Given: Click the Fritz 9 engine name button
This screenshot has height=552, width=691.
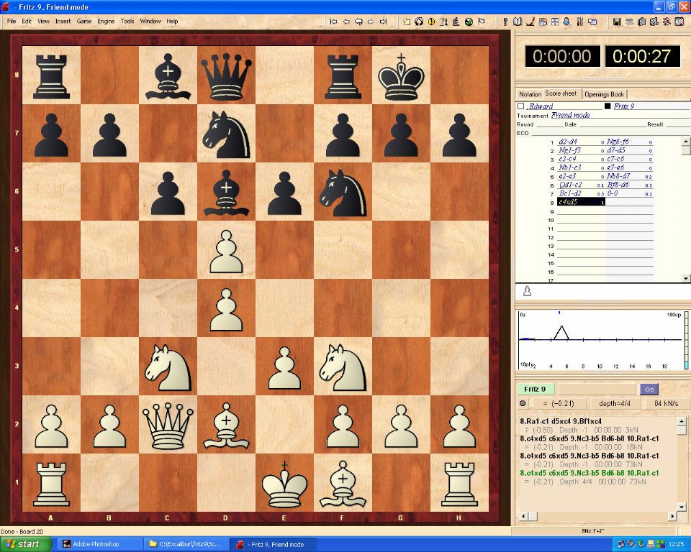Looking at the screenshot, I should (535, 389).
